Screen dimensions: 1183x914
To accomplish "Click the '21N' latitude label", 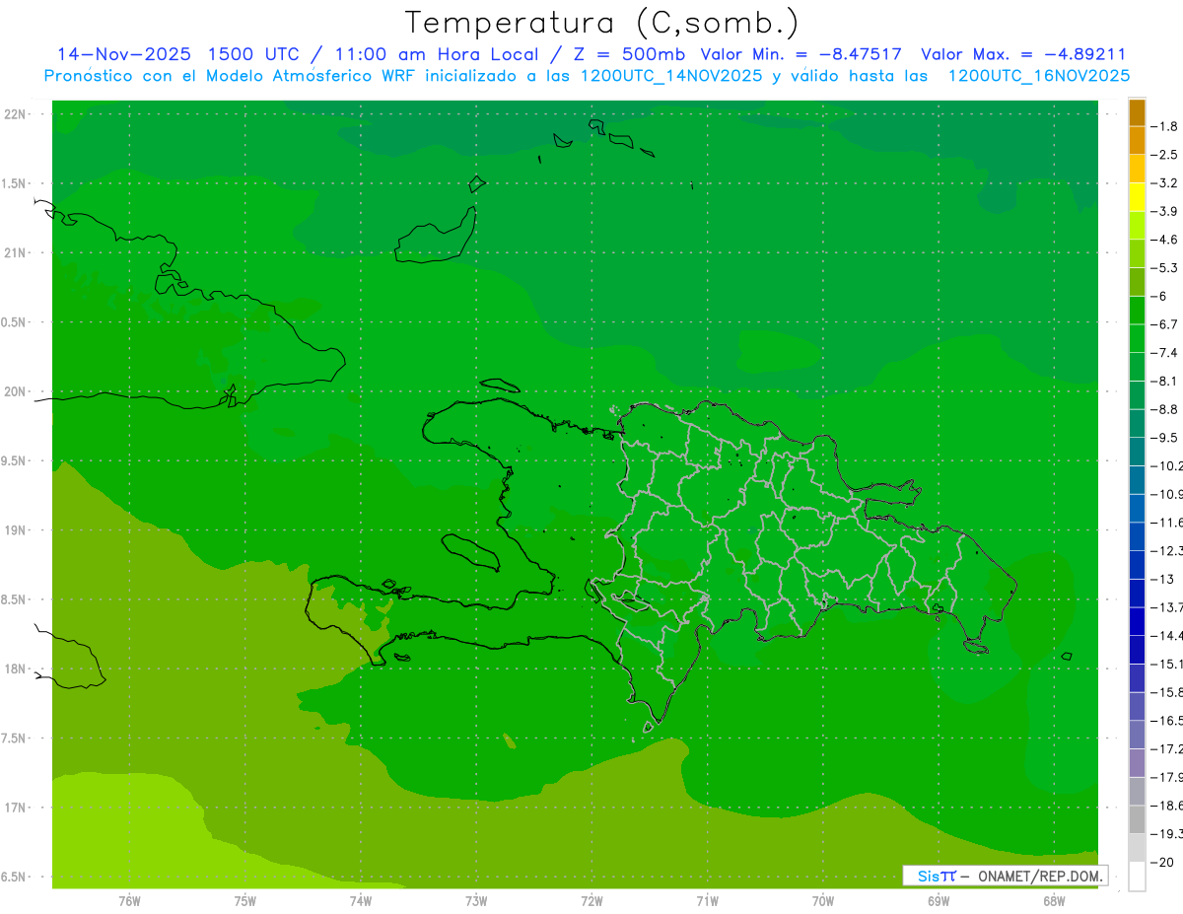I will point(16,253).
